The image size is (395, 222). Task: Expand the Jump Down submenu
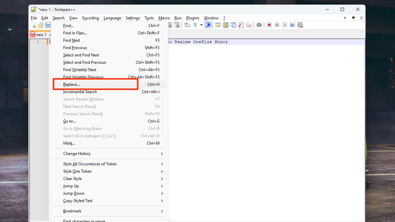tap(110, 193)
